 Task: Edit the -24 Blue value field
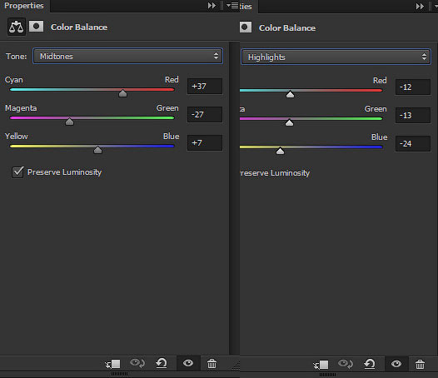(x=413, y=143)
